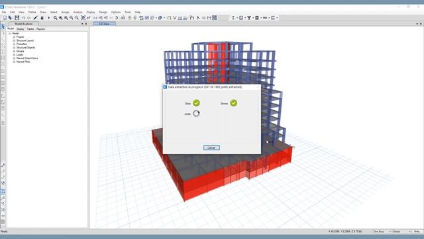
Task: Open the Display menu
Action: click(91, 12)
